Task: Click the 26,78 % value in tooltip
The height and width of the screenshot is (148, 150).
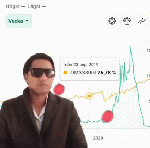Action: point(107,73)
